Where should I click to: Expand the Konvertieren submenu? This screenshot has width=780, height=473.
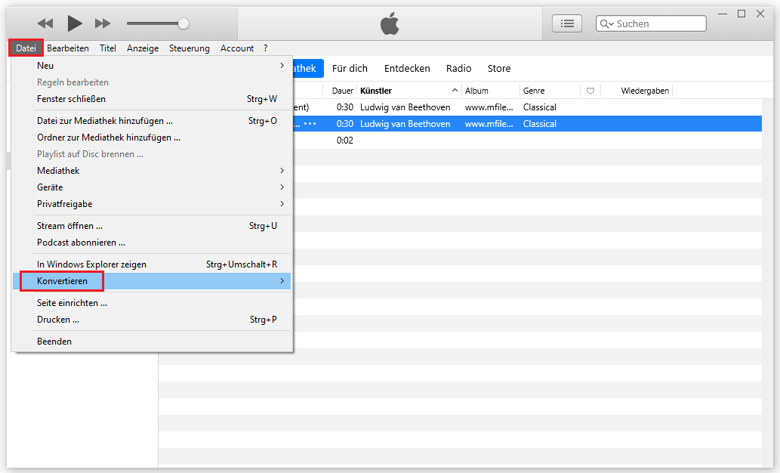152,281
